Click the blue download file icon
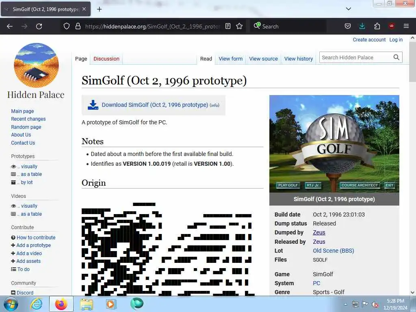416x312 pixels. 93,105
